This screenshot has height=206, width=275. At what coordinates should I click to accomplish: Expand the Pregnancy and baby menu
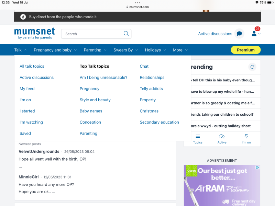[x=55, y=50]
